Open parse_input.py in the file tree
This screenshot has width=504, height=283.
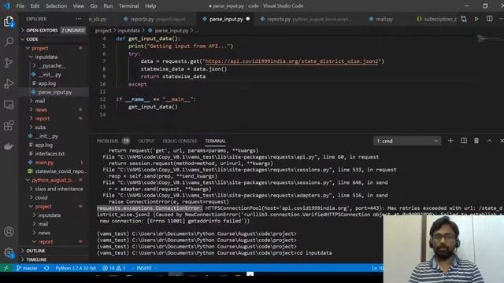[54, 92]
